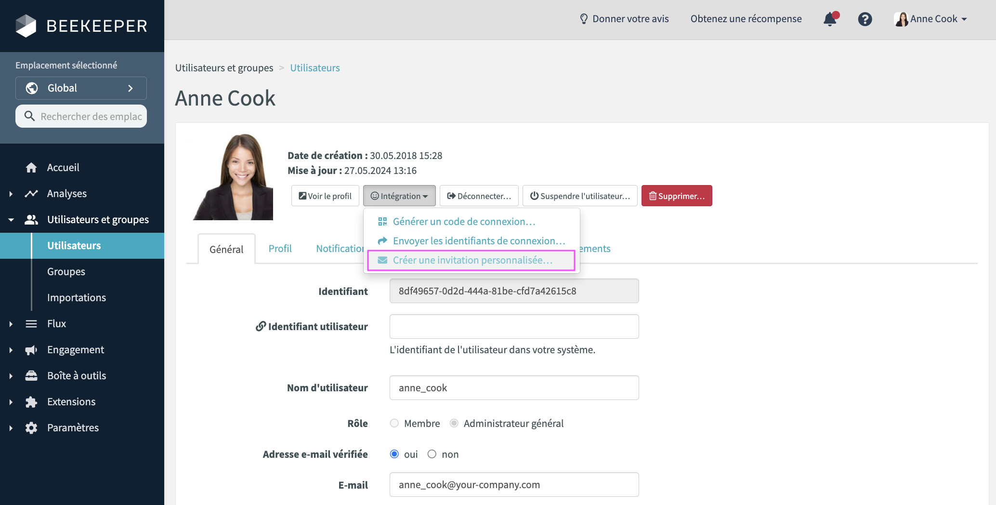Expand the Global location selector

click(81, 88)
